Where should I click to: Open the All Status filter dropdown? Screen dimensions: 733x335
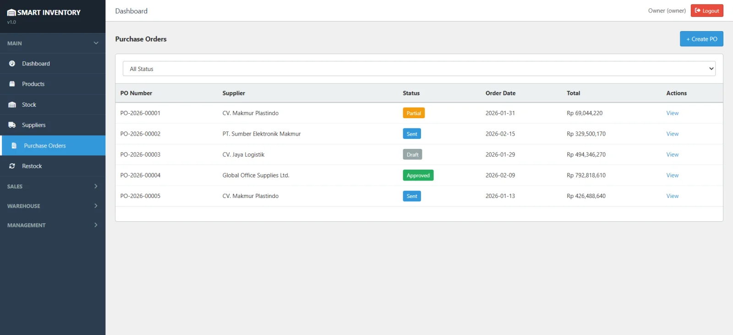[419, 69]
